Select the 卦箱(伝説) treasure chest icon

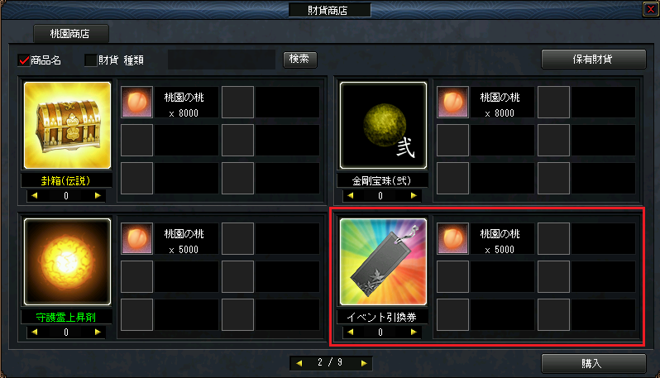67,126
